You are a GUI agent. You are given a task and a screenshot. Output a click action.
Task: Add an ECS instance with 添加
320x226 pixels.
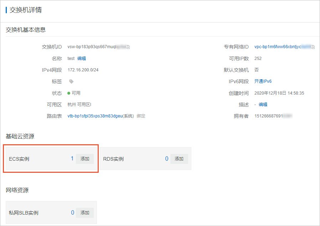click(85, 159)
